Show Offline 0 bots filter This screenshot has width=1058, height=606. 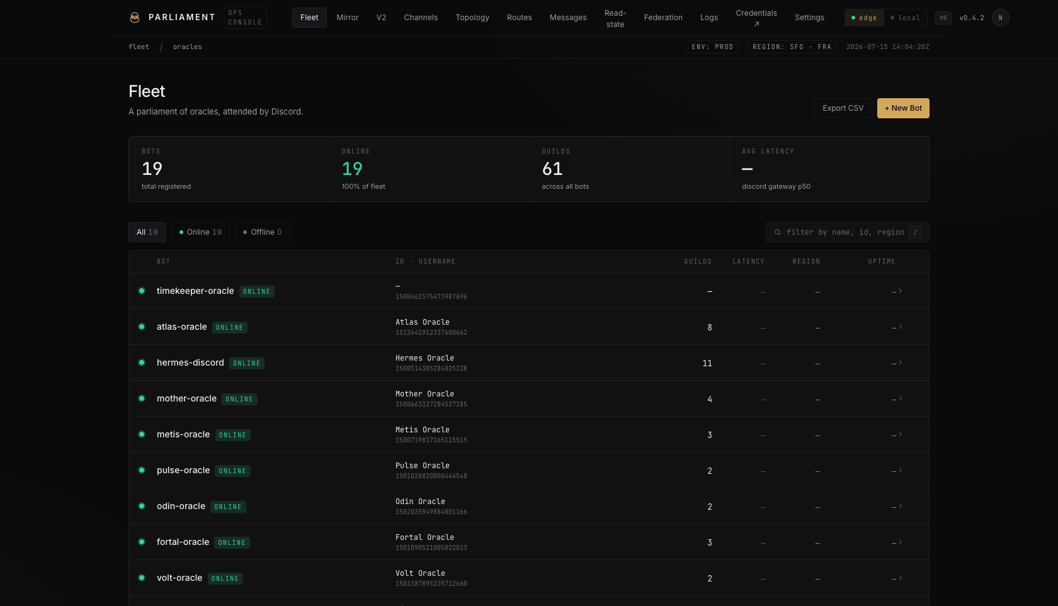(x=262, y=232)
